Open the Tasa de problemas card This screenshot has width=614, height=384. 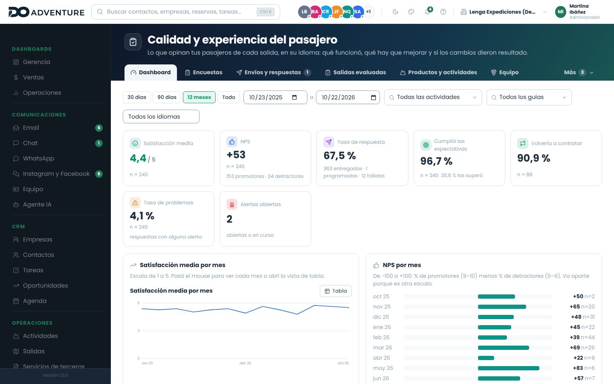168,219
